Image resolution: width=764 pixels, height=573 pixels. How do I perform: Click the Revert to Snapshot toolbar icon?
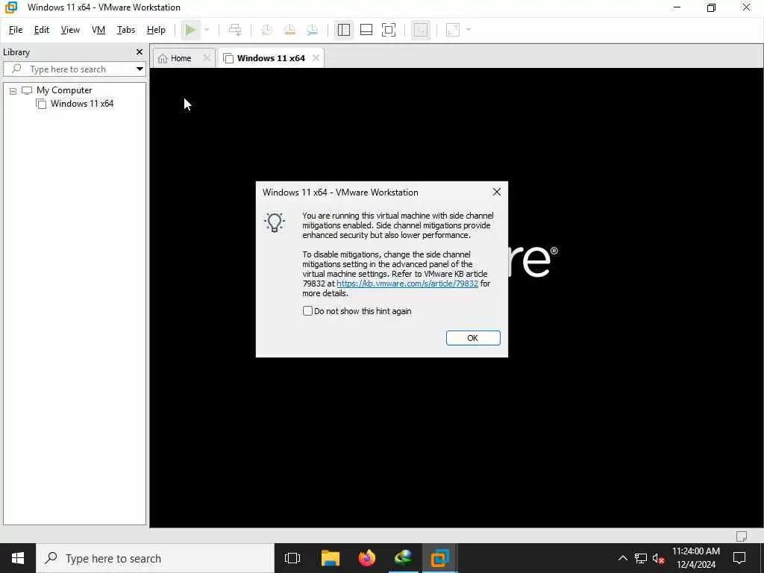pyautogui.click(x=289, y=30)
